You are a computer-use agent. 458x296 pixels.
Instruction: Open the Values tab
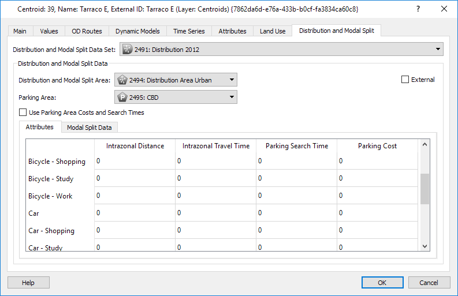[49, 31]
